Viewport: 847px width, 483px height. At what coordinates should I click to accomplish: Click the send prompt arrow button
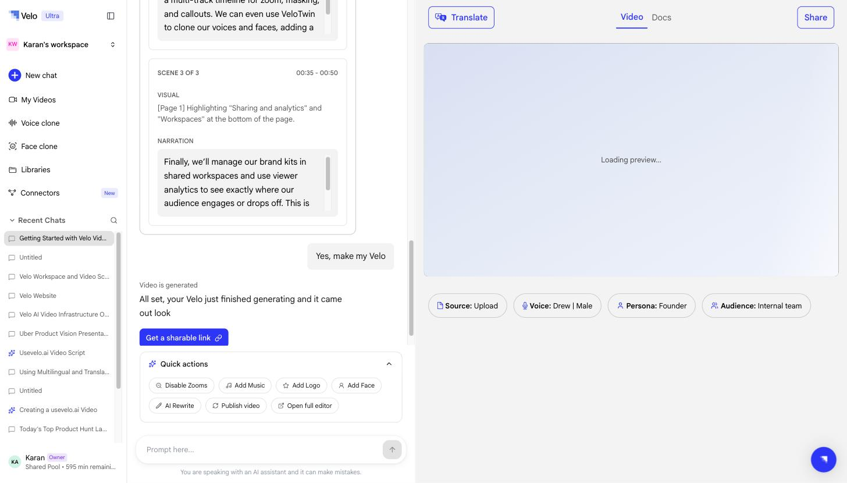pos(392,449)
